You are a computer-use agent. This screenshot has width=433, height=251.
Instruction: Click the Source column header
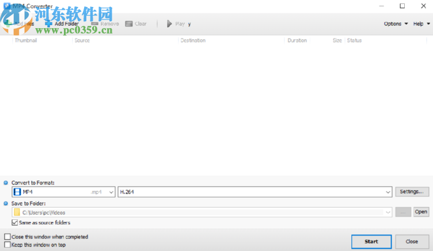[82, 40]
